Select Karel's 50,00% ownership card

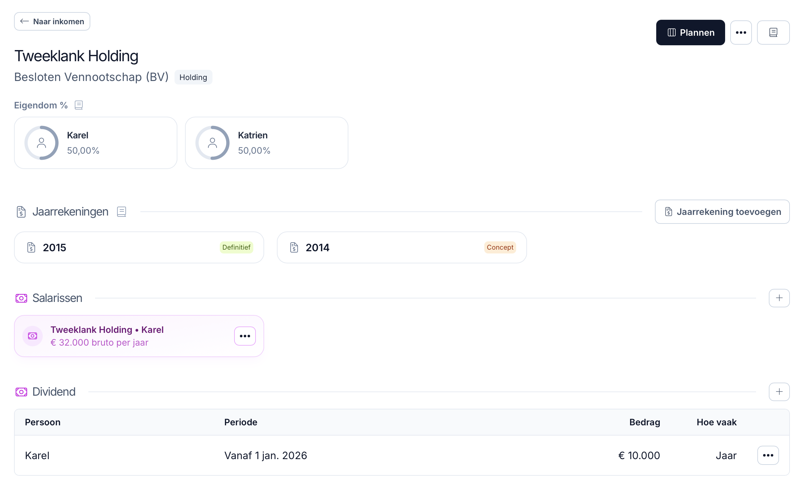click(96, 143)
